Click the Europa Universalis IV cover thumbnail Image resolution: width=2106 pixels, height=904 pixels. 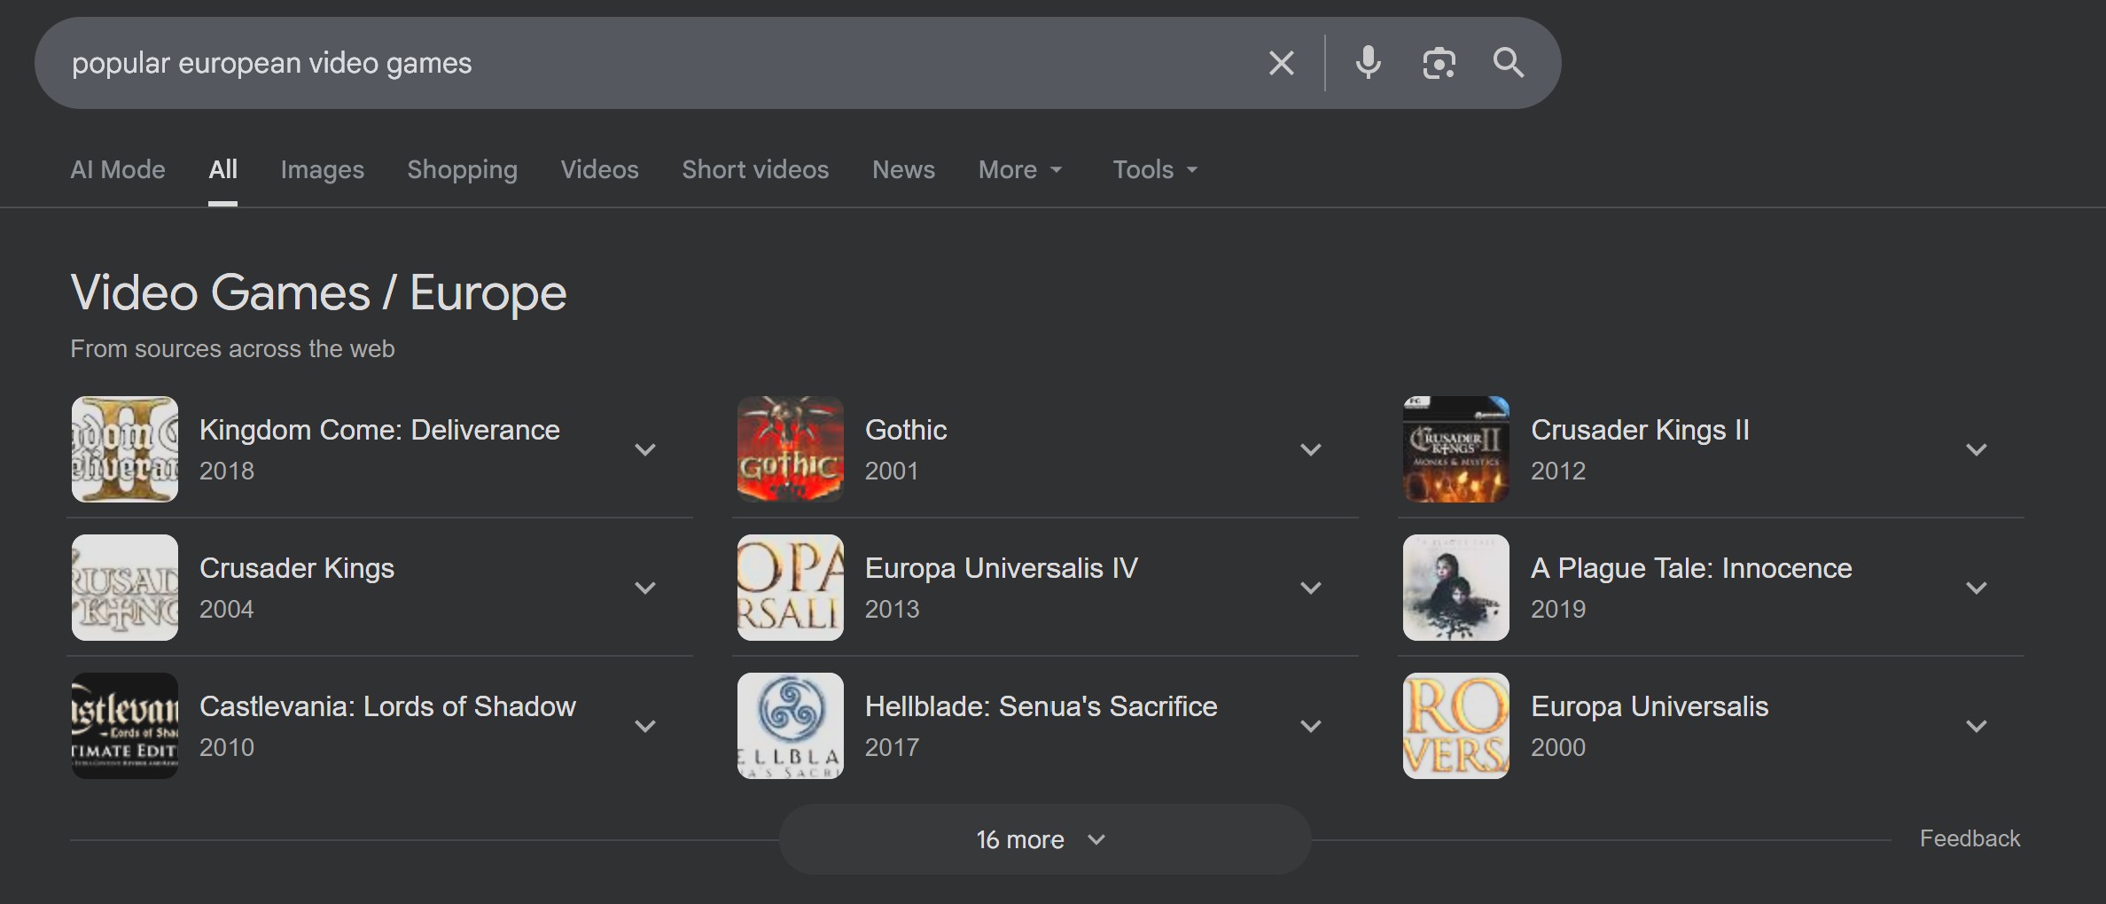click(791, 588)
